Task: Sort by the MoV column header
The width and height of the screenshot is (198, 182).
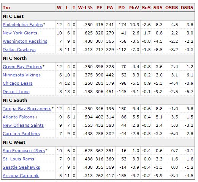Action: point(134,8)
